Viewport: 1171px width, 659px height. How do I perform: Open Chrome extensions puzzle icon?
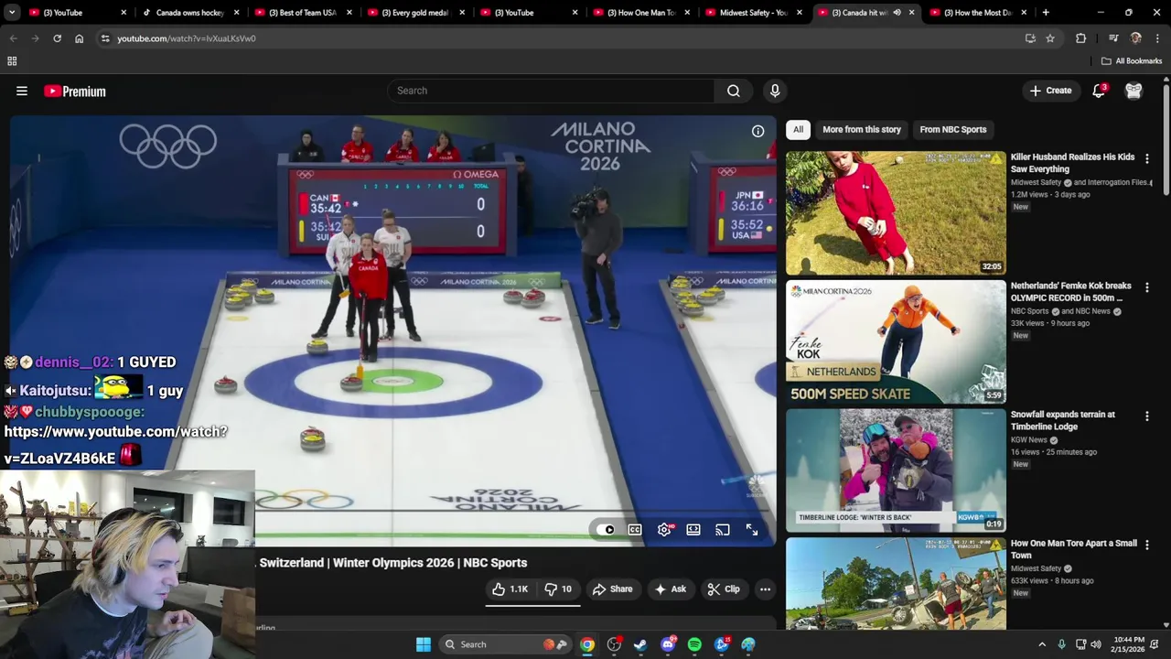(1080, 38)
